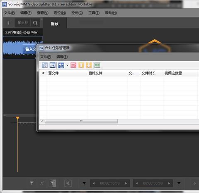Open 编辑(E) menu in join manager dialog
This screenshot has width=199, height=193.
point(62,57)
